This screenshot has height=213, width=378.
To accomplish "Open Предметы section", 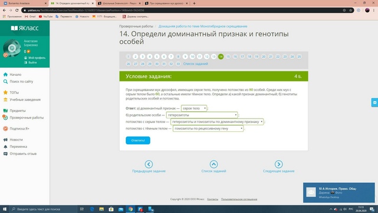I will coord(17,111).
